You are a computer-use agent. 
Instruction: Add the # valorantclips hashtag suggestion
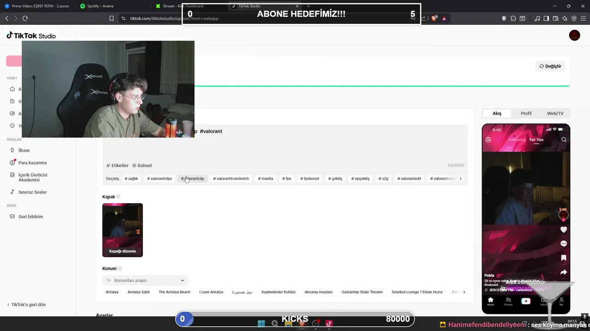159,178
